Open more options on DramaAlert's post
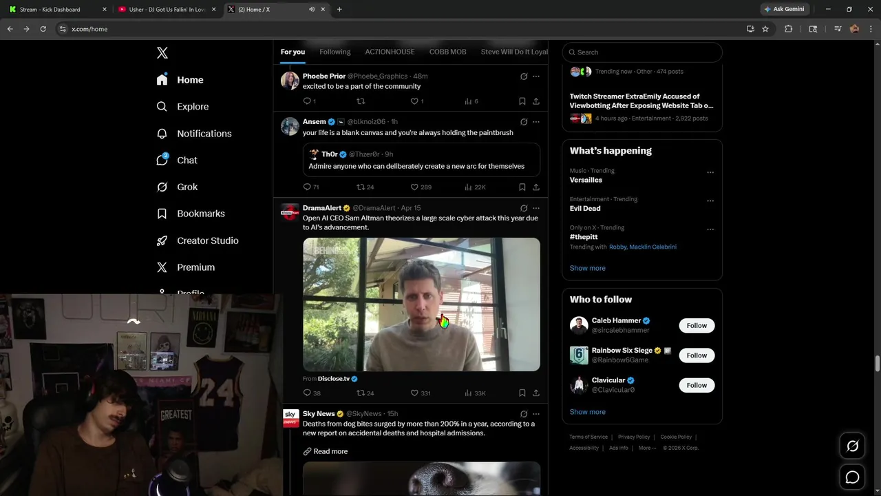This screenshot has width=881, height=496. [536, 208]
